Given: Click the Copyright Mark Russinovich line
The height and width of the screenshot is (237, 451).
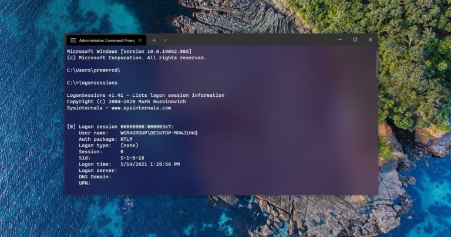Looking at the screenshot, I should (x=126, y=101).
